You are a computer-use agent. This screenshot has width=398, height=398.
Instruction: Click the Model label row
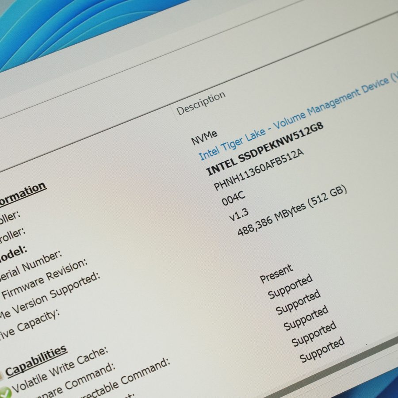[x=13, y=253]
